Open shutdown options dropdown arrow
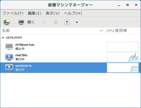 (x=77, y=22)
